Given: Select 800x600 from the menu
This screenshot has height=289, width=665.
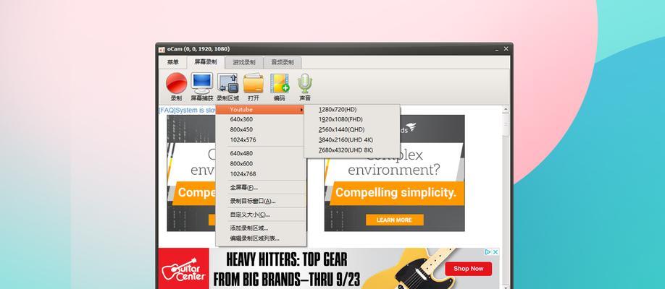Looking at the screenshot, I should [261, 163].
